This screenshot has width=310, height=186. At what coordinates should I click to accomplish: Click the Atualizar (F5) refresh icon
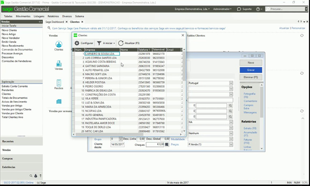(x=121, y=43)
